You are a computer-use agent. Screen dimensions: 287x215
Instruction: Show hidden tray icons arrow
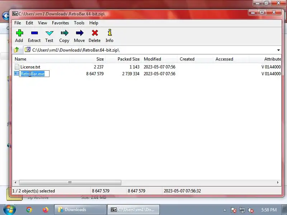pyautogui.click(x=225, y=210)
